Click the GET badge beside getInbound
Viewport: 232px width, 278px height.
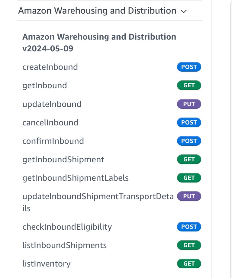click(189, 86)
